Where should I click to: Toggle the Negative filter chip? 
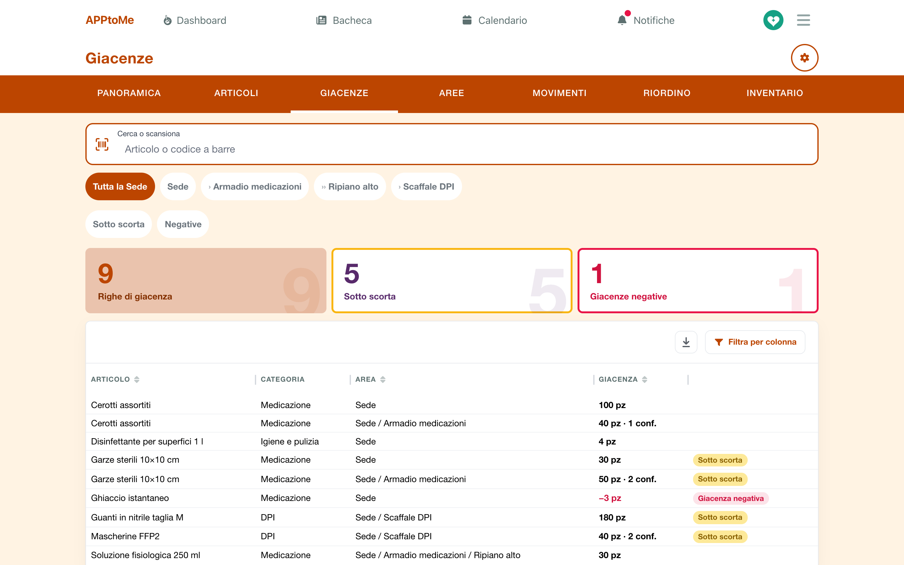tap(183, 224)
